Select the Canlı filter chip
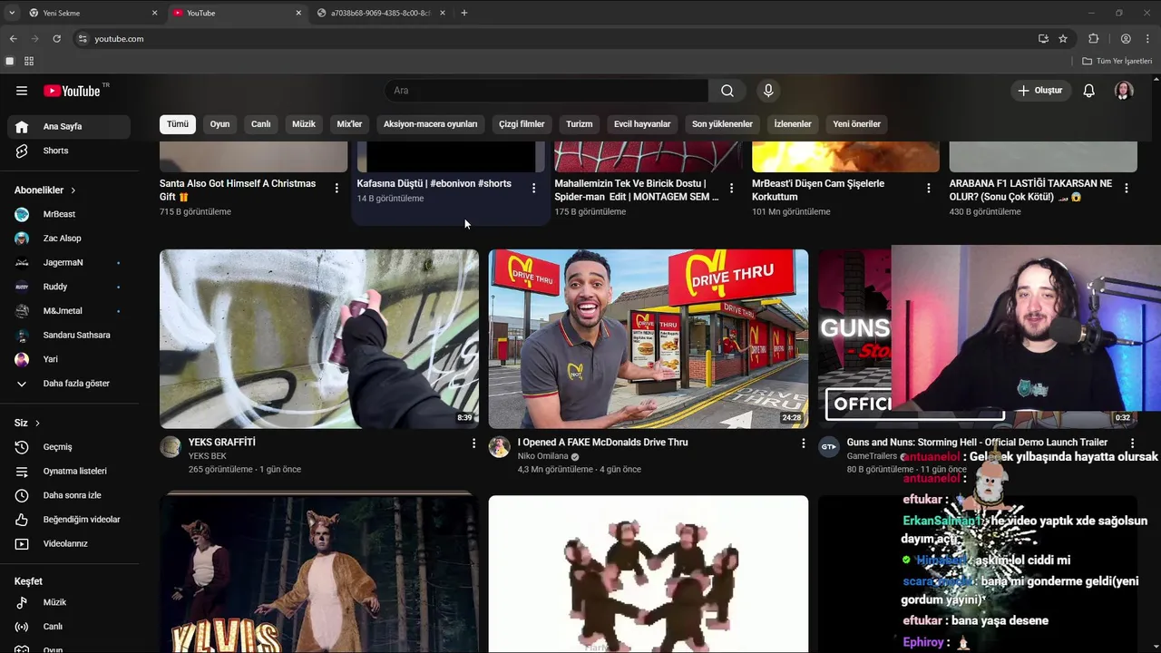Viewport: 1161px width, 653px height. click(x=261, y=124)
